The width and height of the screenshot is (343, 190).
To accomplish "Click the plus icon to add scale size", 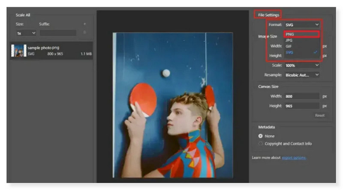I will (84, 24).
